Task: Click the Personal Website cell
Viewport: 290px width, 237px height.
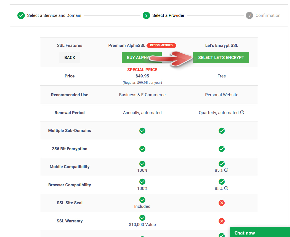Action: 222,95
